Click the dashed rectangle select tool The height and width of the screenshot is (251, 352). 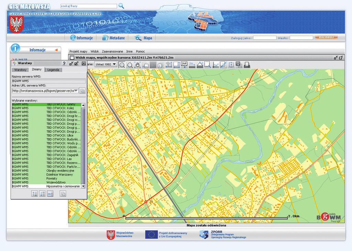point(207,65)
